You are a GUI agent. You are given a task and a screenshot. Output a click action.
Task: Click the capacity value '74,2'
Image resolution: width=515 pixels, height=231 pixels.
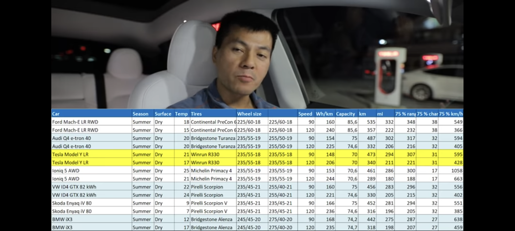tap(352, 219)
